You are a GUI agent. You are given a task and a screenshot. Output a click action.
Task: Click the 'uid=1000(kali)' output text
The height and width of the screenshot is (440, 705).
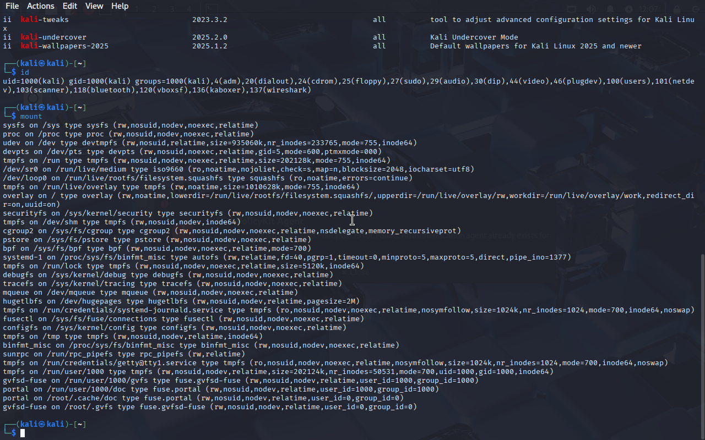(34, 81)
